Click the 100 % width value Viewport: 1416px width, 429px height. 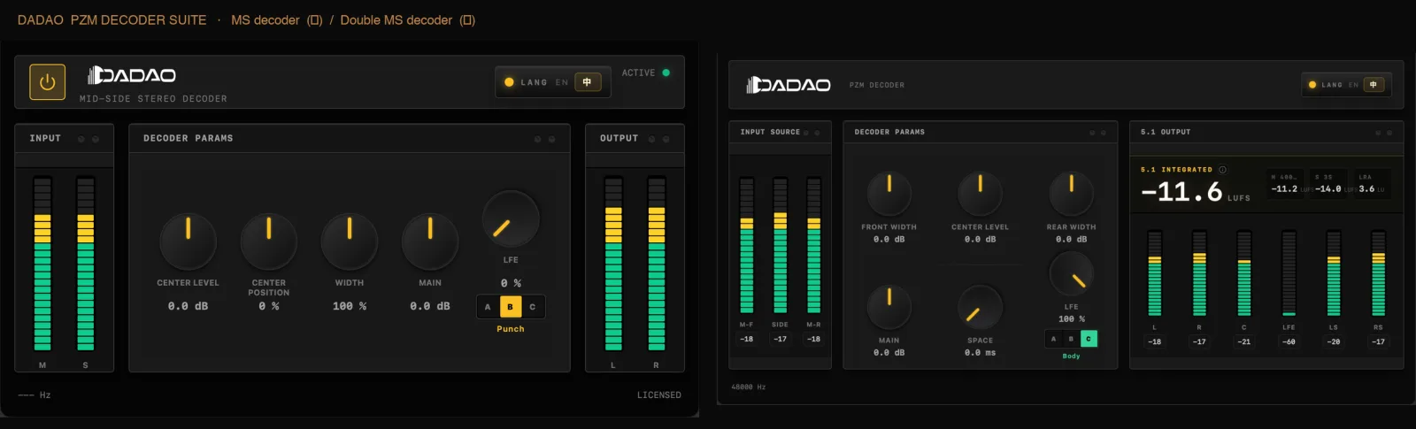[x=350, y=306]
